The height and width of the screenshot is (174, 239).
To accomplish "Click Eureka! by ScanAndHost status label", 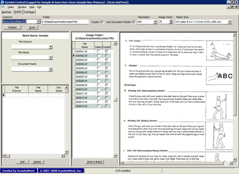I will tap(19, 170).
